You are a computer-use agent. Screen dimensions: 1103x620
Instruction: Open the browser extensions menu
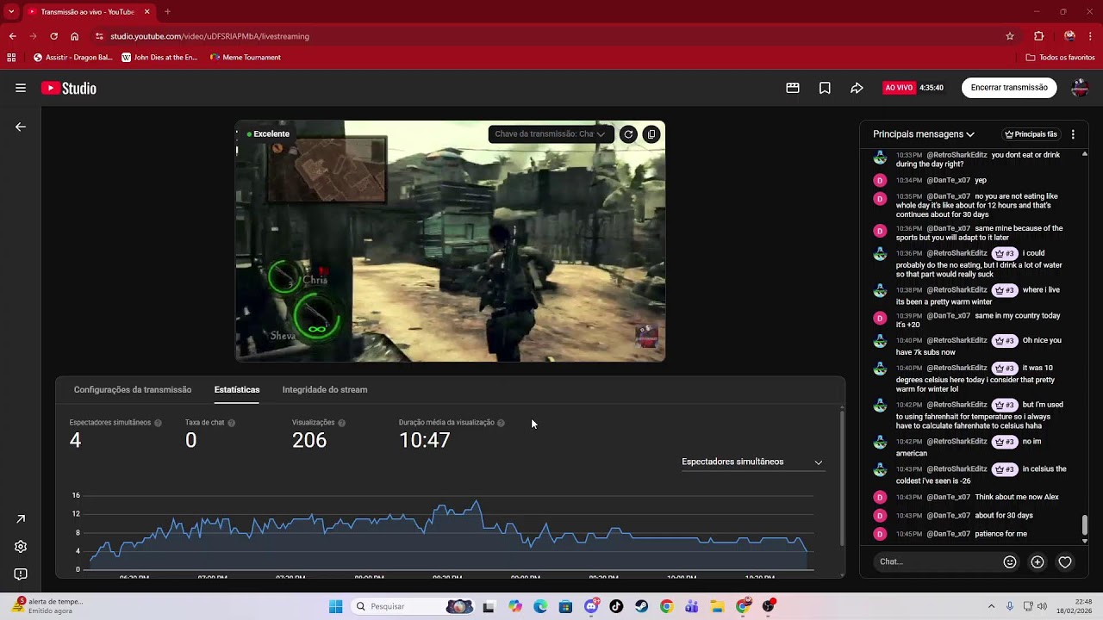click(1038, 36)
